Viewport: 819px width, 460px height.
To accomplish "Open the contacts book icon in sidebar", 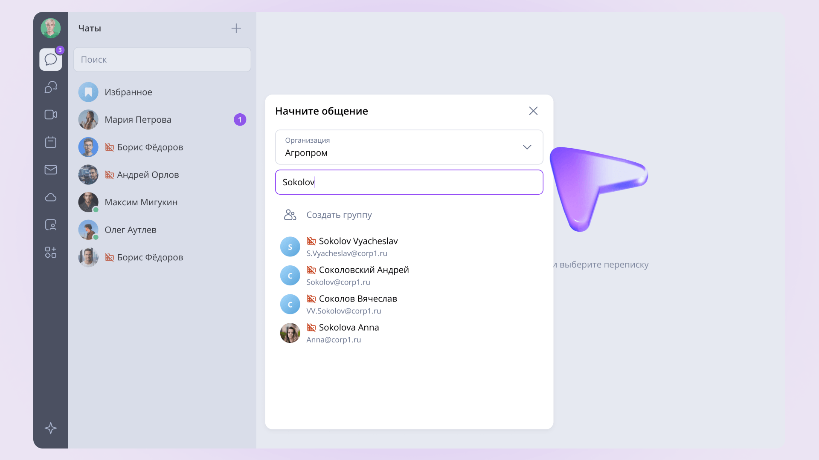I will pos(51,225).
